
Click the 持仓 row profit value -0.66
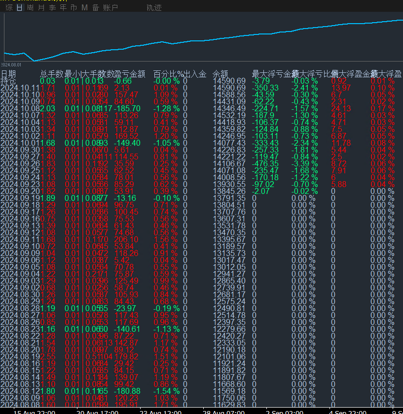(x=123, y=81)
